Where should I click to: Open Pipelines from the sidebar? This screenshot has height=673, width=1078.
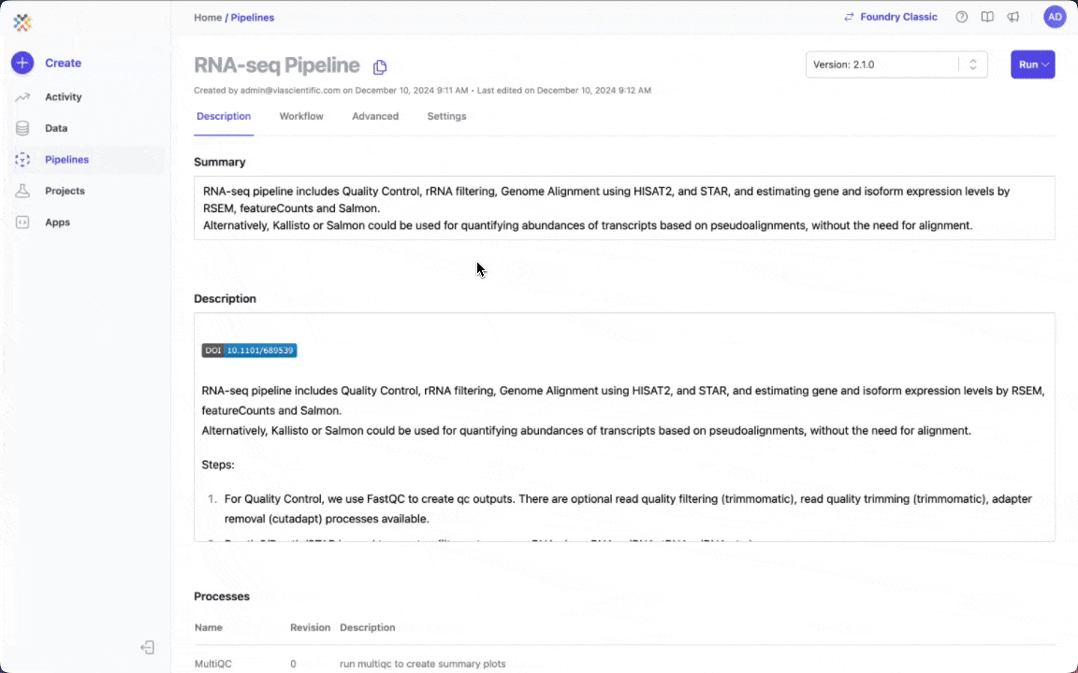point(66,159)
